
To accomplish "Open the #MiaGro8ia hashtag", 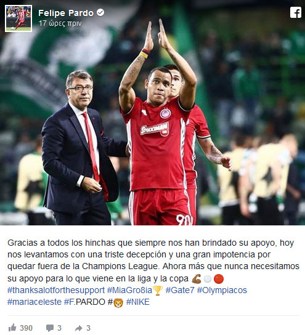I will click(x=129, y=290).
